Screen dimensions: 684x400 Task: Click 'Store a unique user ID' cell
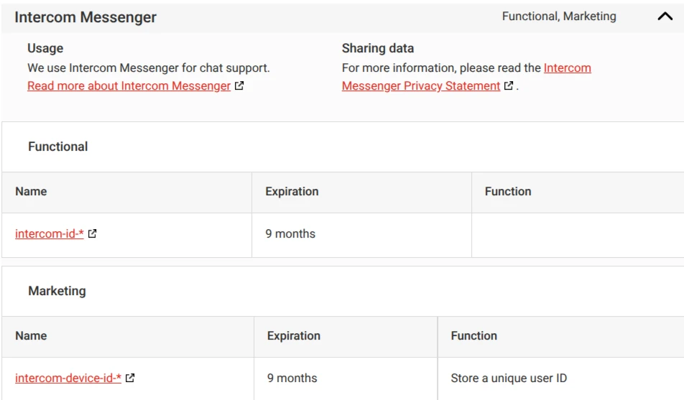[x=509, y=378]
